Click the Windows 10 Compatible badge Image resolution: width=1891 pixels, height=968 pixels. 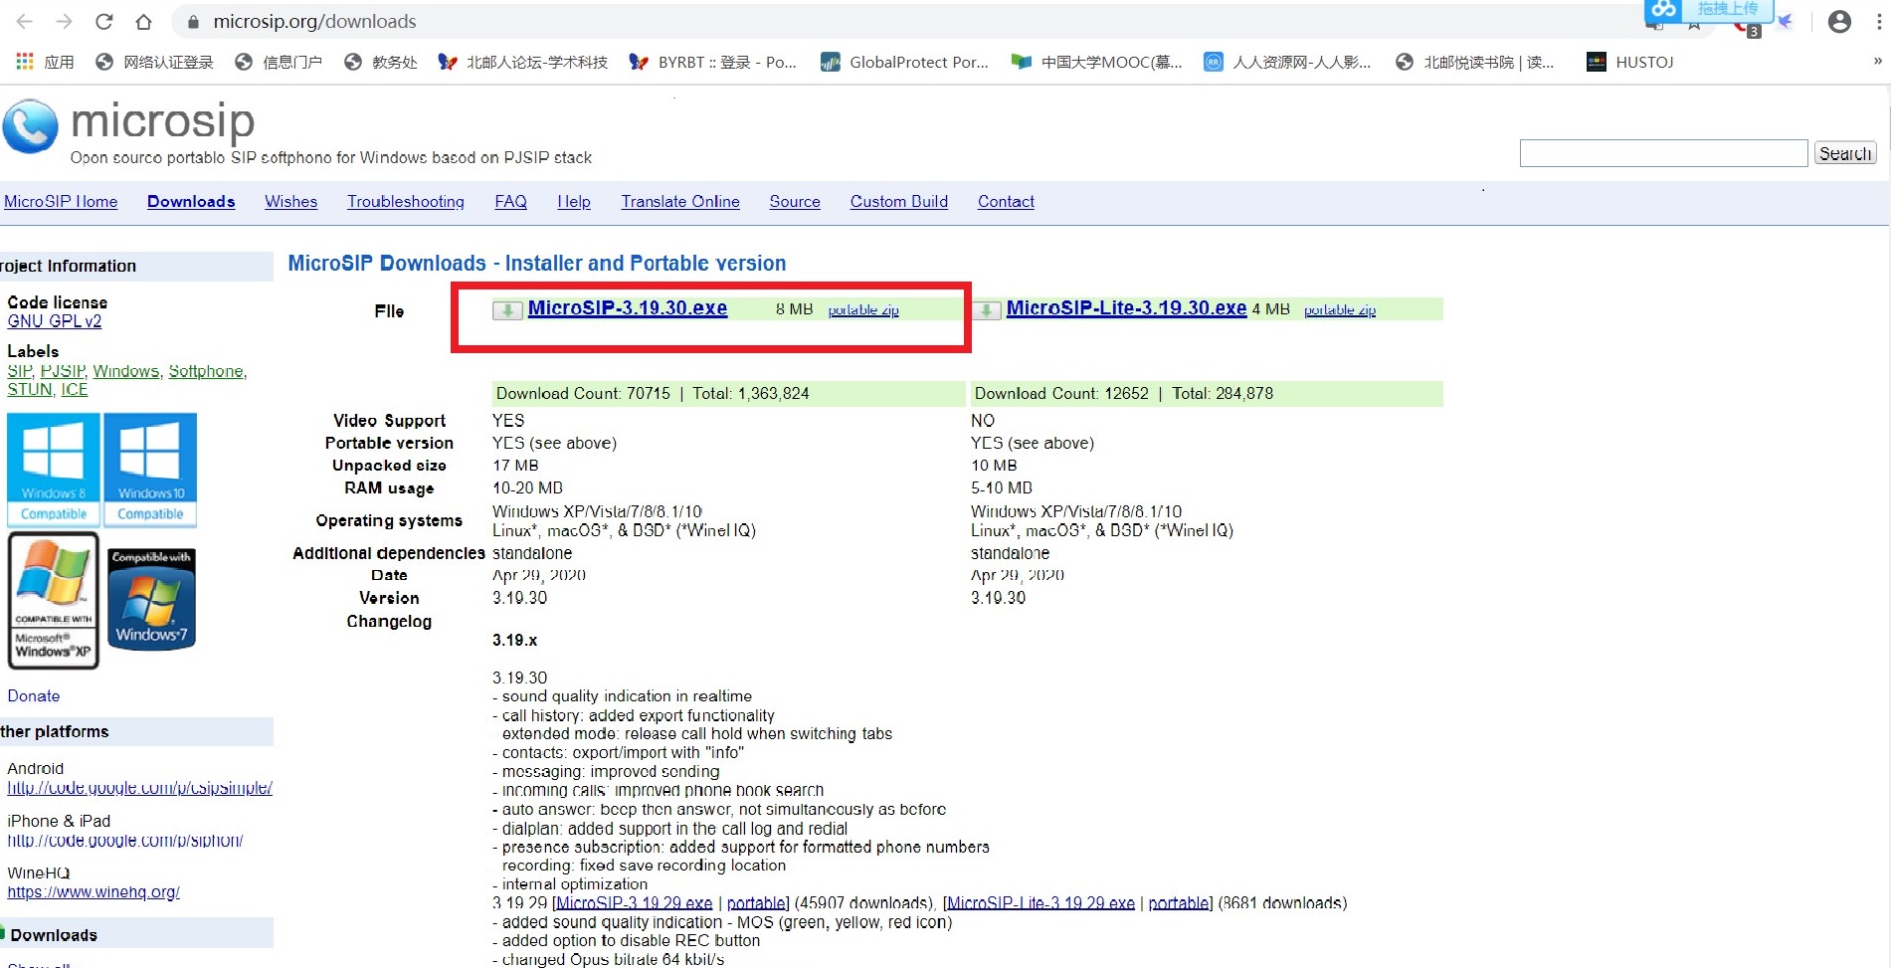pyautogui.click(x=150, y=470)
